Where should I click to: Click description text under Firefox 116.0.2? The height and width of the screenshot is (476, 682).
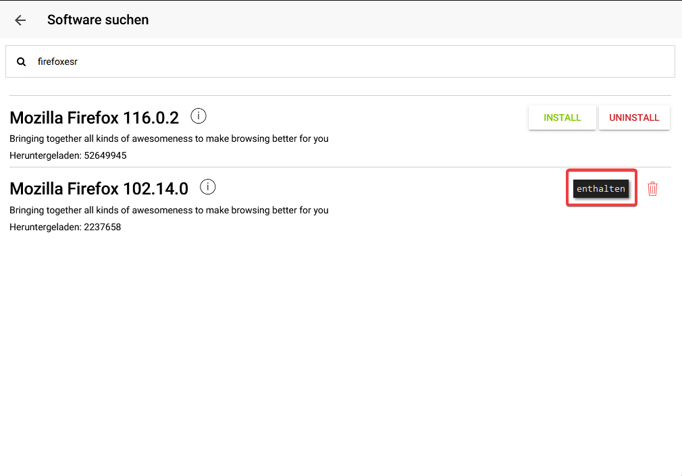[169, 139]
